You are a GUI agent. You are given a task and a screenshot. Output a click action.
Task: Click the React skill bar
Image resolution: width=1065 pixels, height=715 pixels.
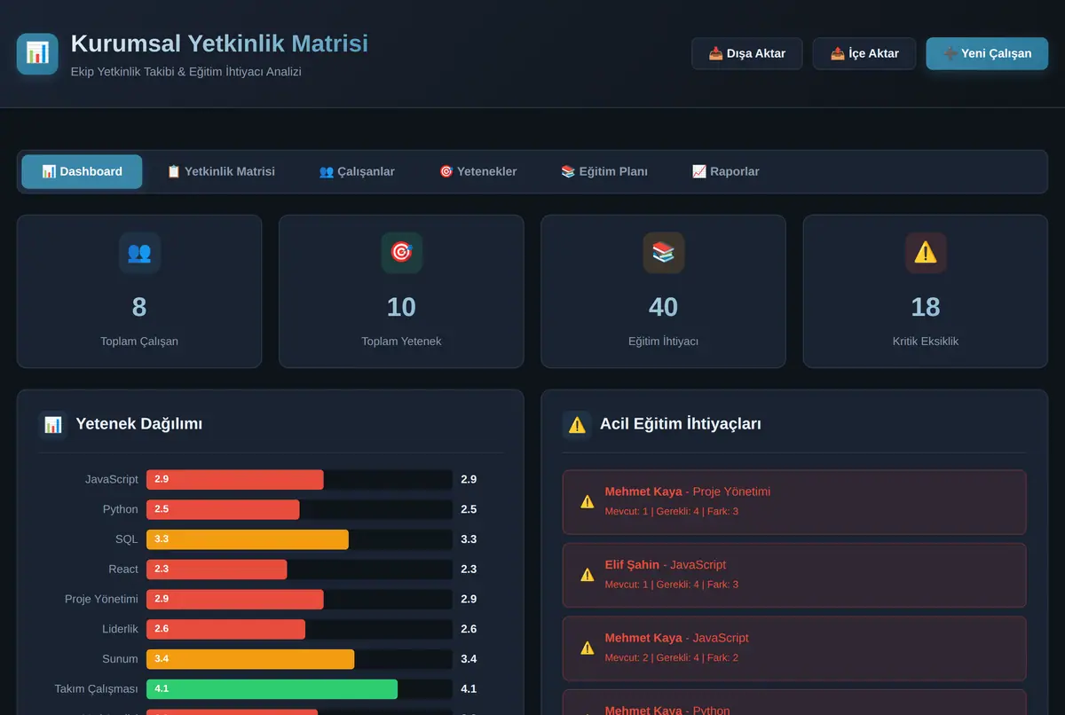pos(217,569)
